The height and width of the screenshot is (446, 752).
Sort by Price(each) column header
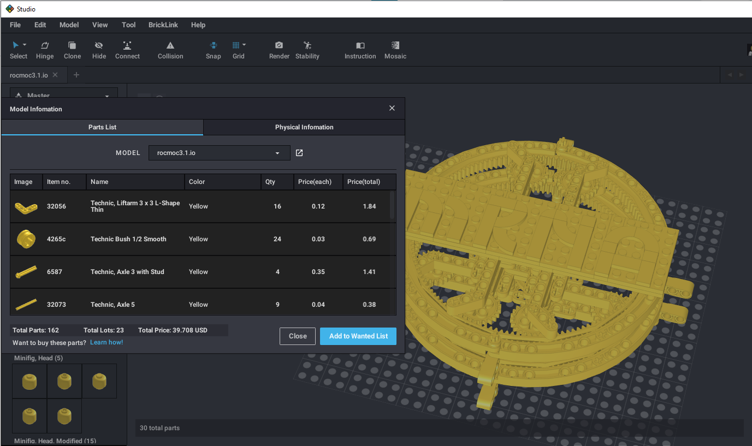(x=318, y=182)
